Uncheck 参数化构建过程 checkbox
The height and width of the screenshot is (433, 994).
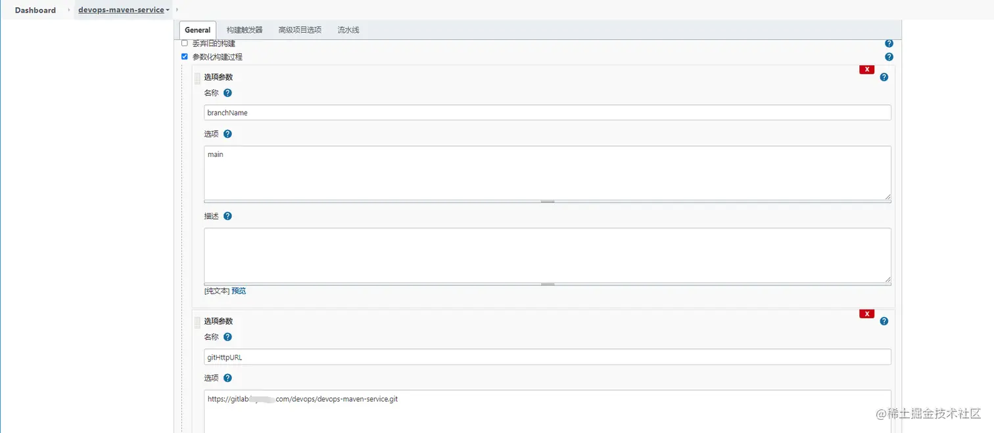click(x=185, y=56)
